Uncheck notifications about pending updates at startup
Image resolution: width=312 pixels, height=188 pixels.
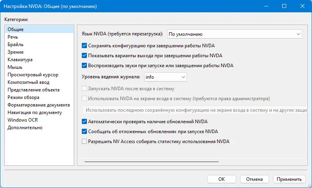(84, 131)
